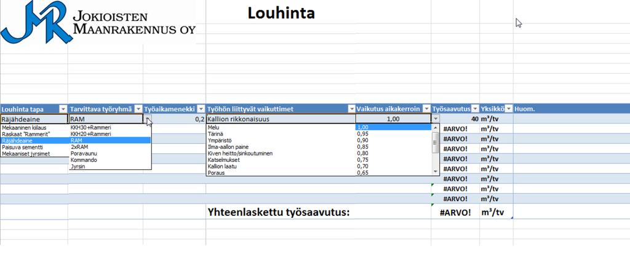The width and height of the screenshot is (630, 259).
Task: Open the Työhön liittyvät vaikuttimet filter arrow
Action: coord(351,110)
